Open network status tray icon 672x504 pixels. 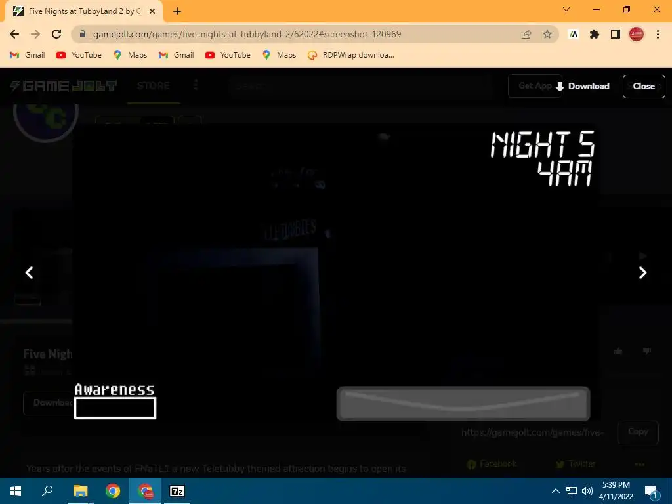click(x=572, y=491)
